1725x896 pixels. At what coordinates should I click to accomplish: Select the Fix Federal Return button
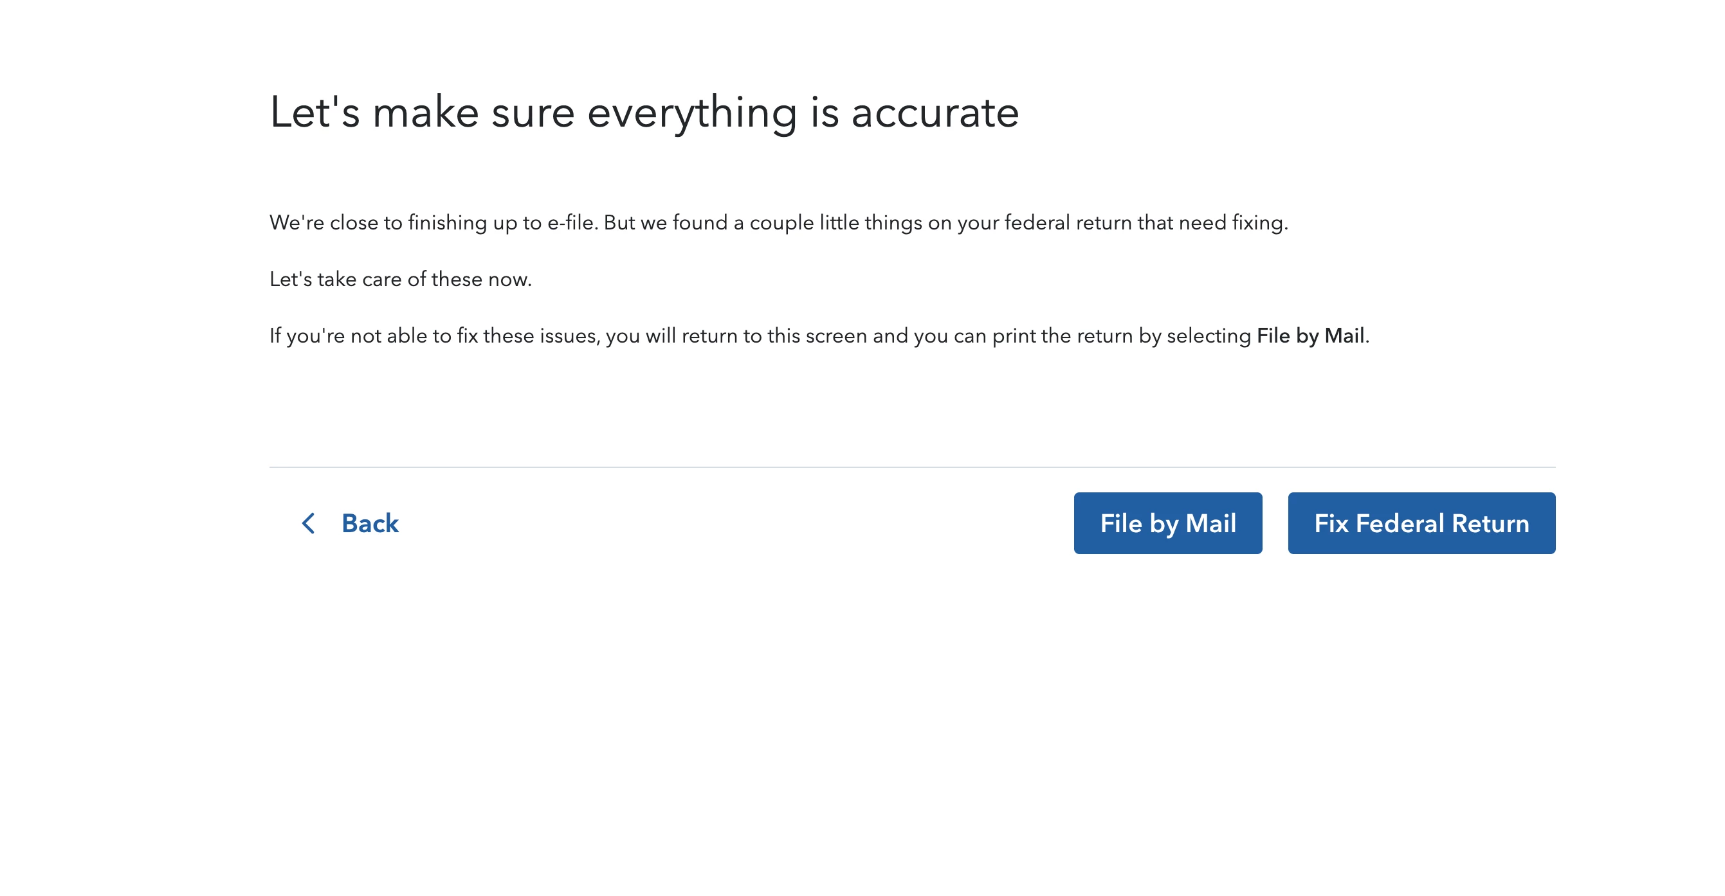[x=1421, y=523]
